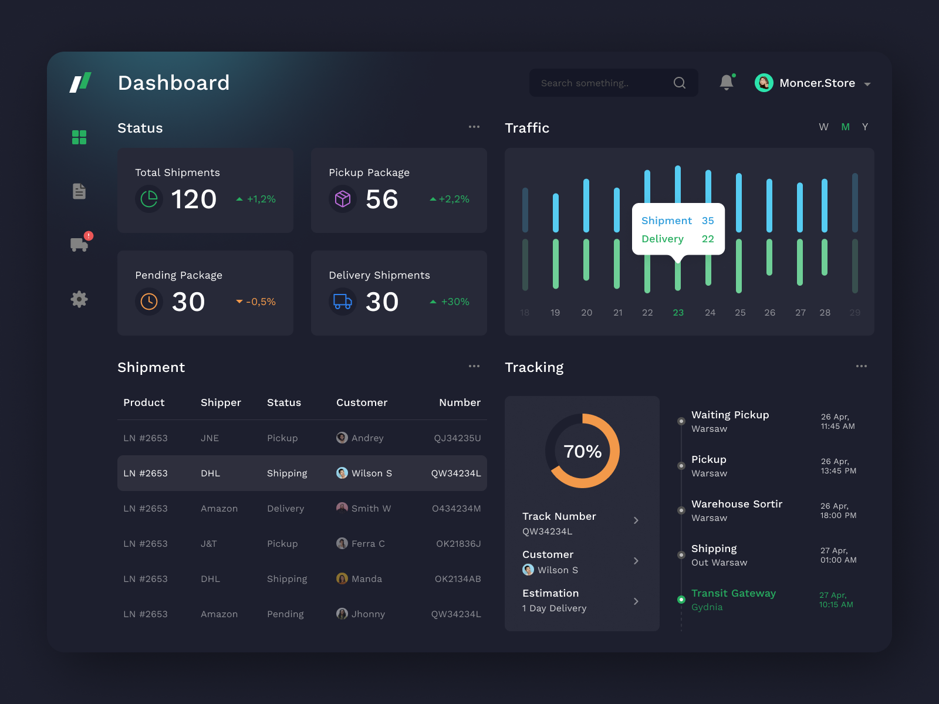
Task: Select the dashboard grid icon in sidebar
Action: (79, 137)
